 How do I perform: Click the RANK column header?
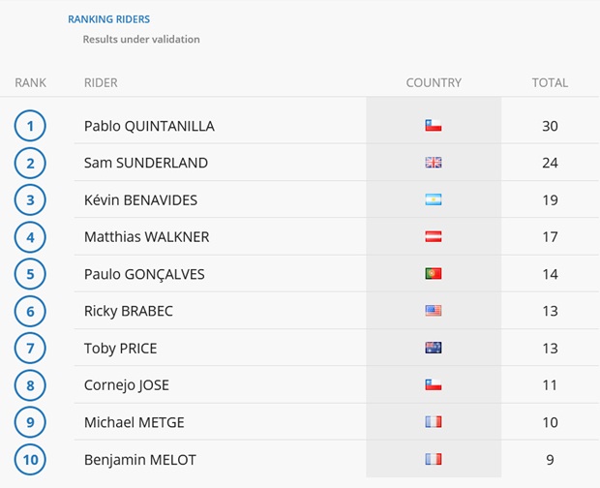click(x=30, y=82)
